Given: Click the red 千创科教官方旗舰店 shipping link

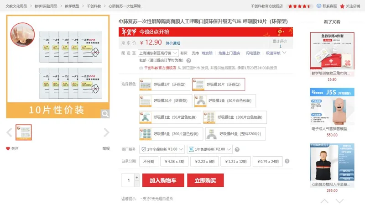Looking at the screenshot, I should [x=160, y=68].
